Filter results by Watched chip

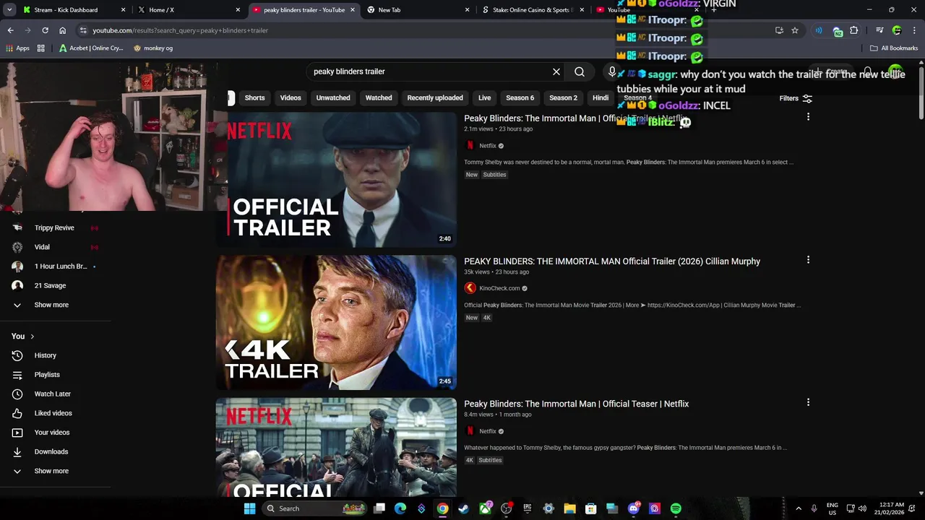coord(379,98)
